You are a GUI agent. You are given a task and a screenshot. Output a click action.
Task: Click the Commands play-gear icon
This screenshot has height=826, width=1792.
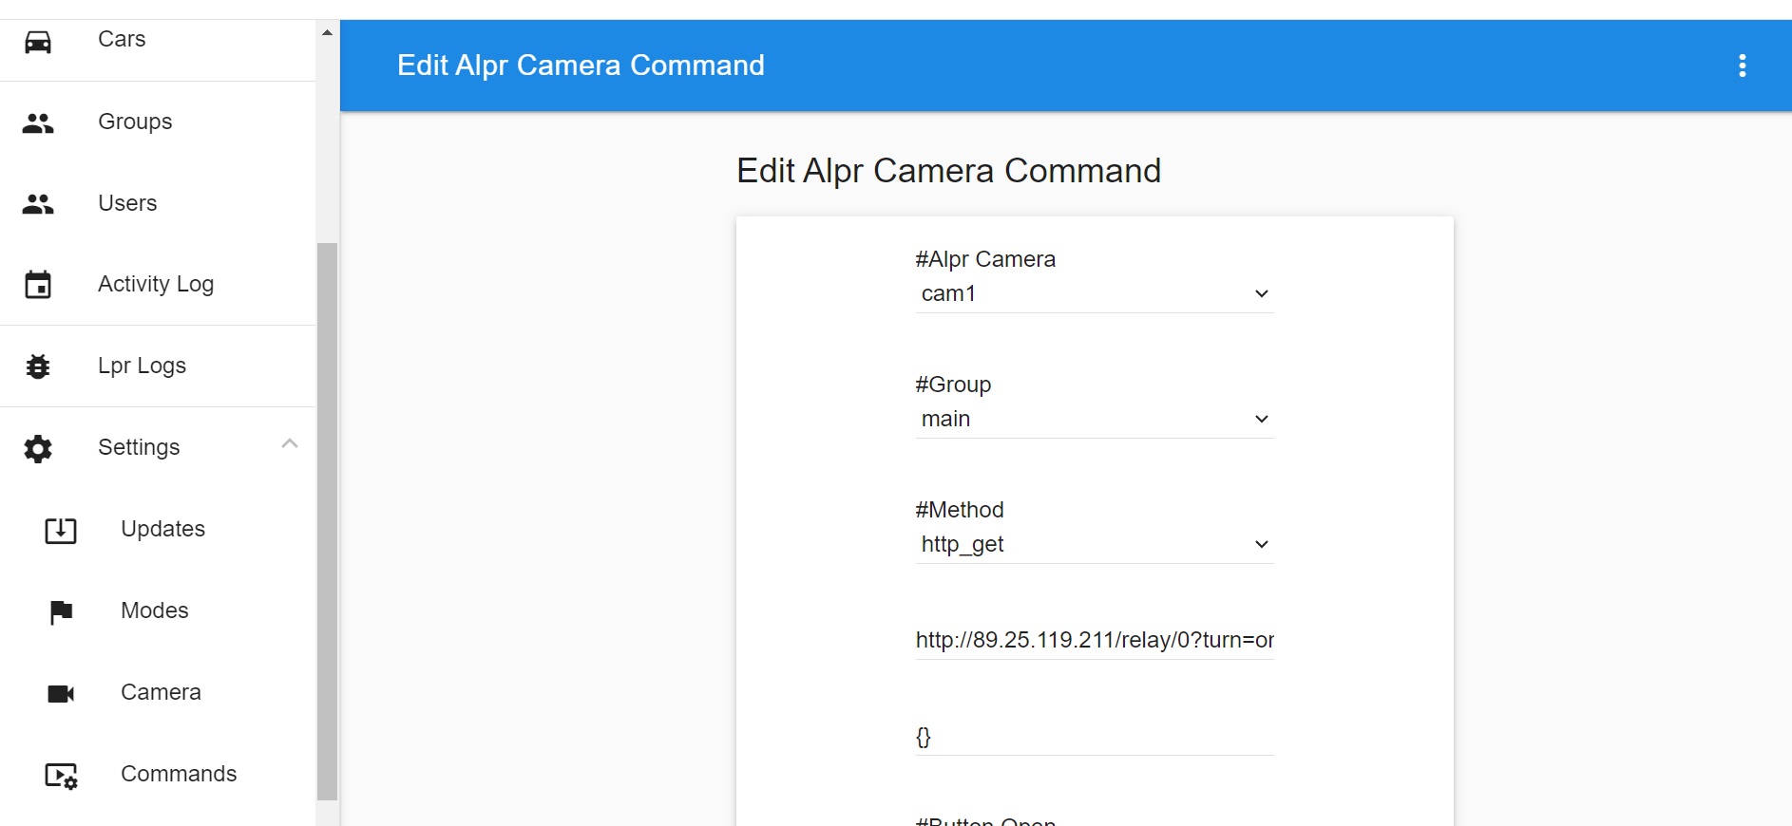[62, 776]
